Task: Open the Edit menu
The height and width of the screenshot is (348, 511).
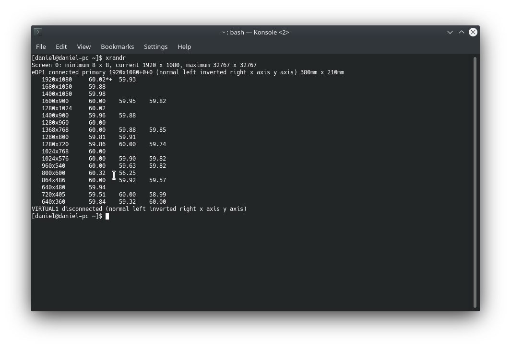Action: click(61, 46)
